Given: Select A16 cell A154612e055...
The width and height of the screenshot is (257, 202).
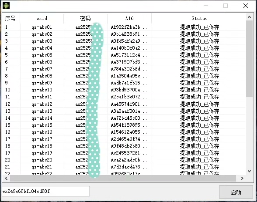Looking at the screenshot, I should 129,132.
